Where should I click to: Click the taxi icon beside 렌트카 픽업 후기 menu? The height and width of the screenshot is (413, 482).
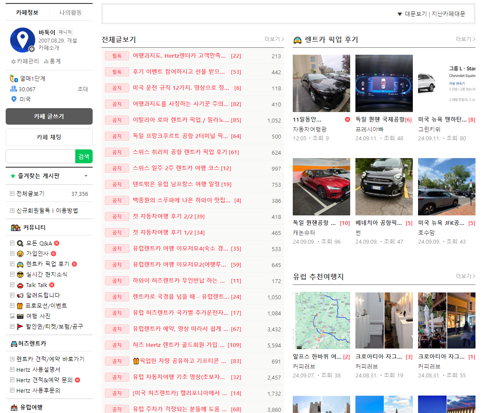(20, 264)
